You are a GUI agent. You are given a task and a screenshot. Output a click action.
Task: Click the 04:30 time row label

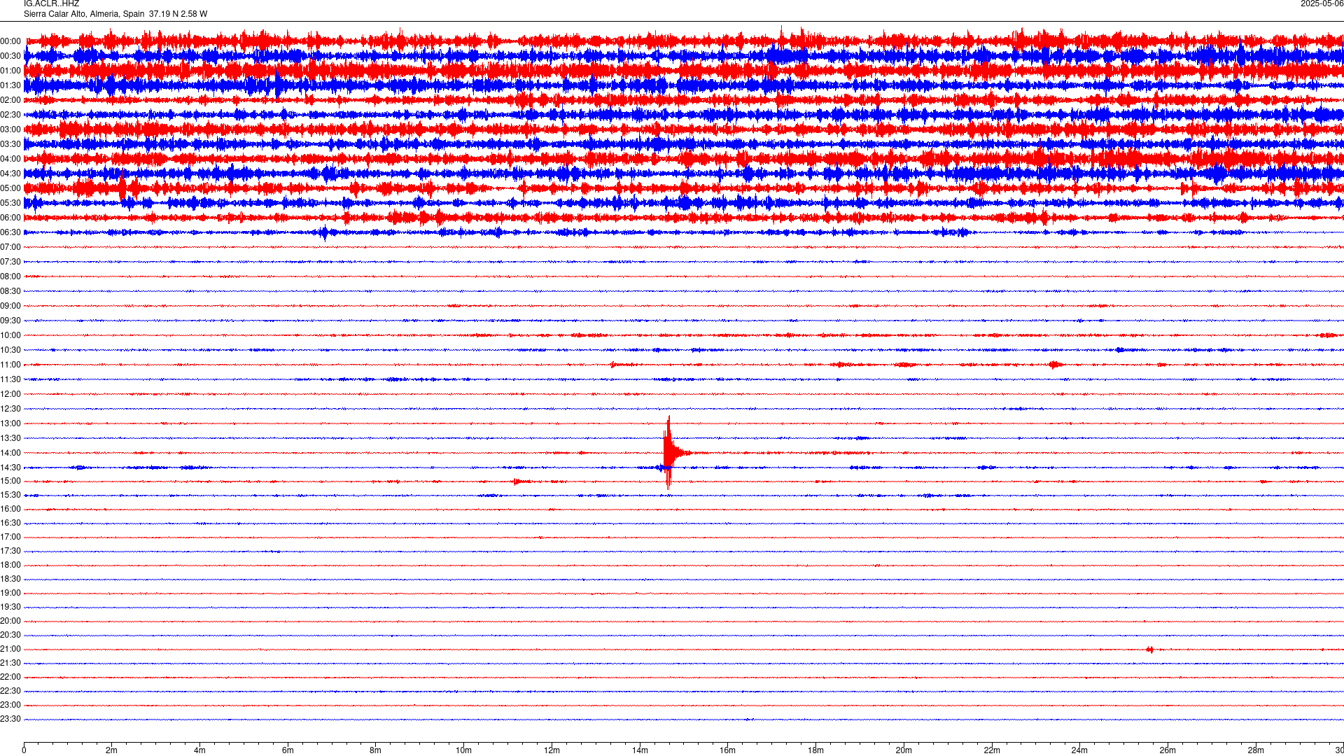tap(10, 174)
